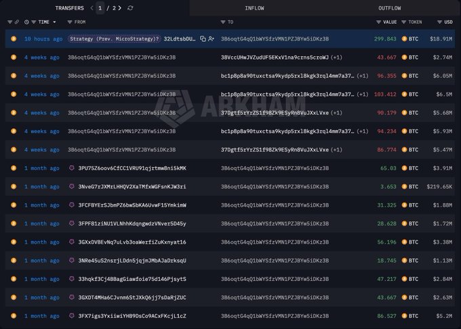The width and height of the screenshot is (461, 329).
Task: Open the TOKEN column filter
Action: coord(403,22)
